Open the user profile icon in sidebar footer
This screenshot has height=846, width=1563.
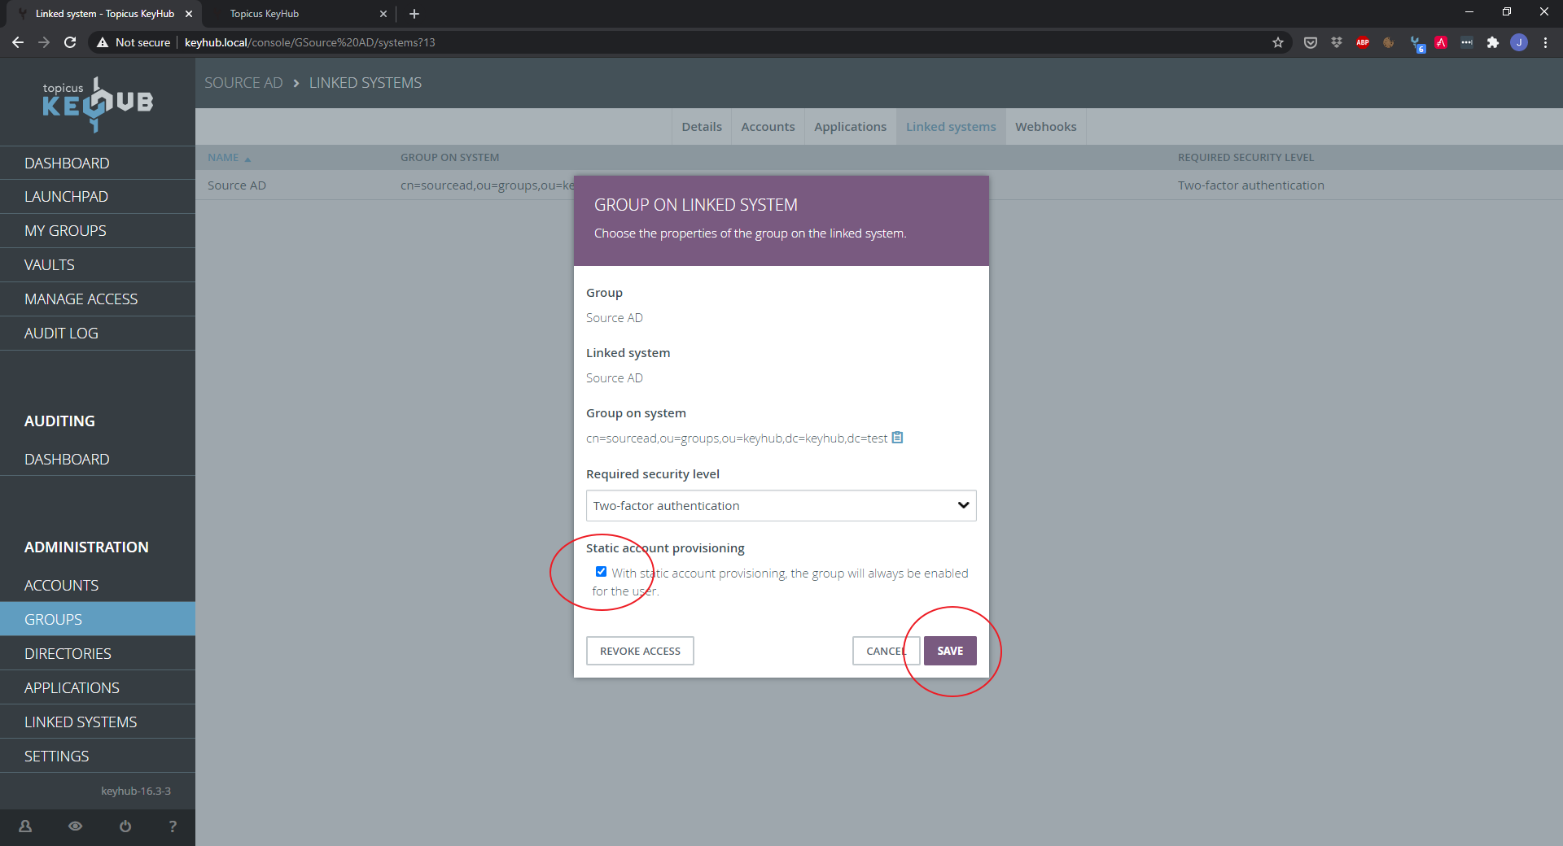pos(25,826)
